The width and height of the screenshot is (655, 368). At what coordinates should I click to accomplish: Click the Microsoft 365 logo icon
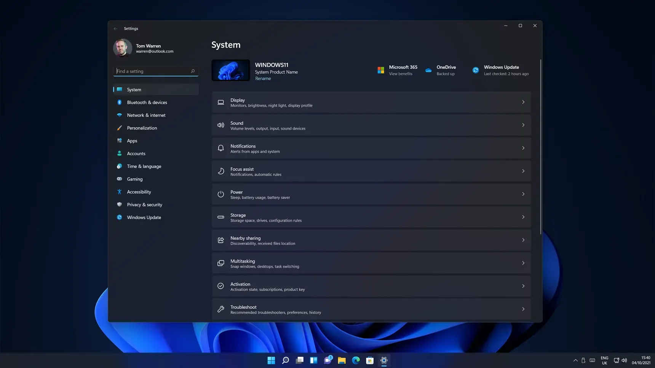tap(380, 70)
